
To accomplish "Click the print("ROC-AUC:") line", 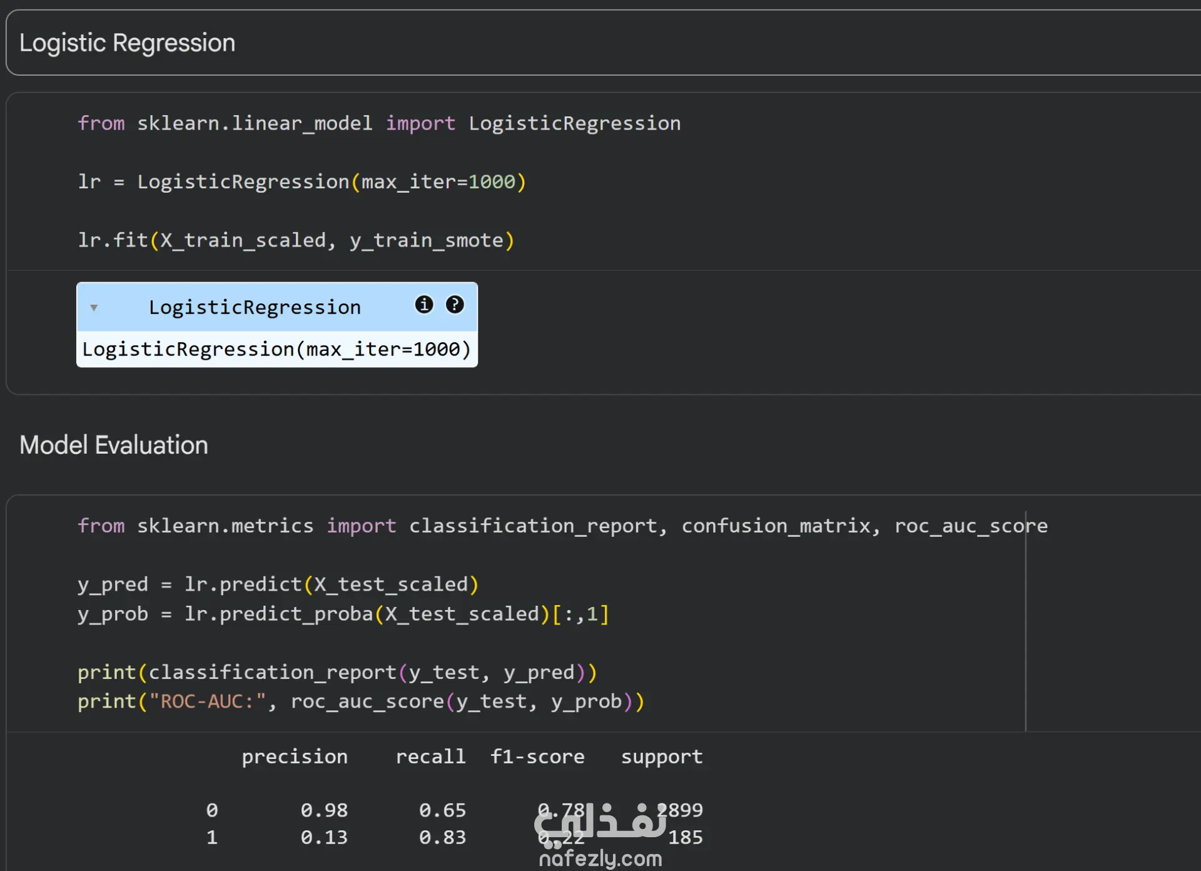I will pyautogui.click(x=361, y=701).
